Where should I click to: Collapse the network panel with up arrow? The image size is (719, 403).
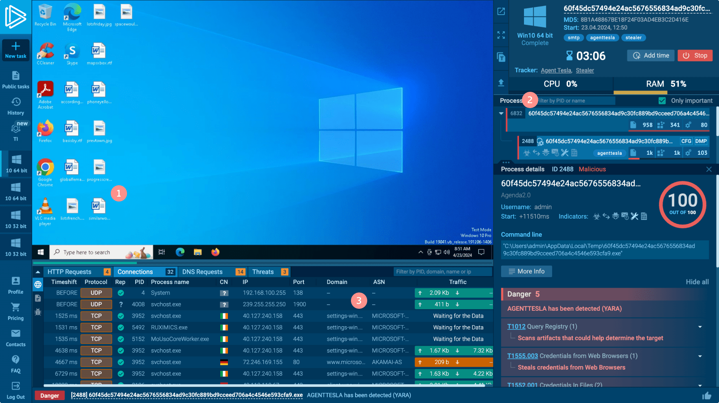[38, 272]
